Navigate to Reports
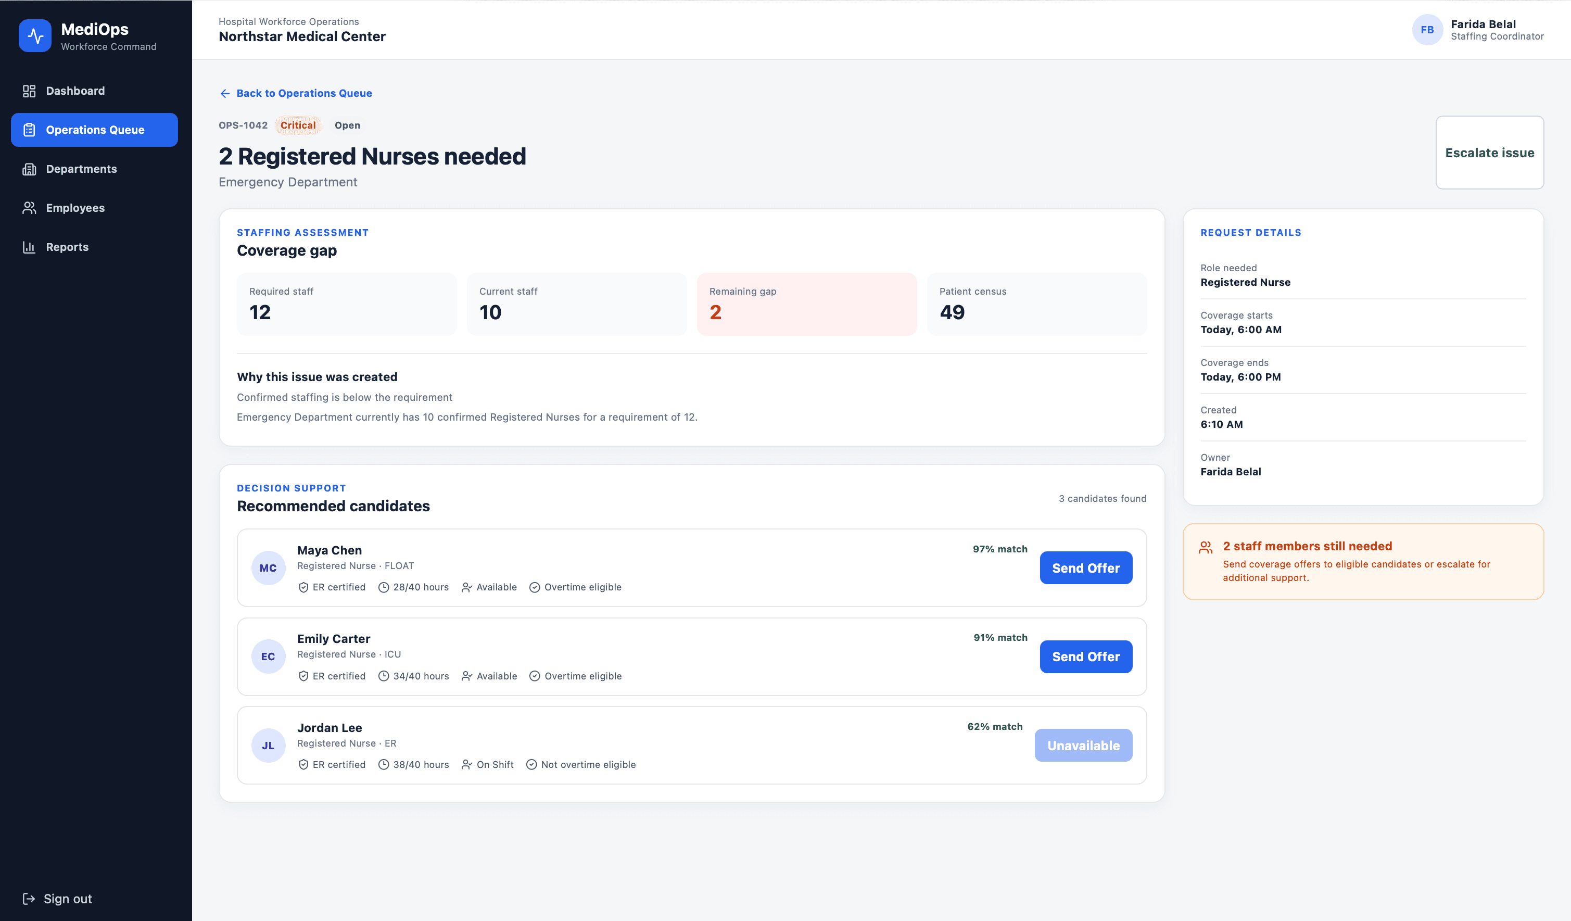The image size is (1571, 921). [x=94, y=247]
